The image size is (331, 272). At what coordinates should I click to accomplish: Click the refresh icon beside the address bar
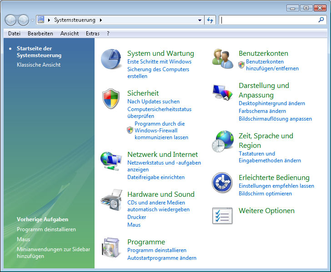(x=210, y=20)
